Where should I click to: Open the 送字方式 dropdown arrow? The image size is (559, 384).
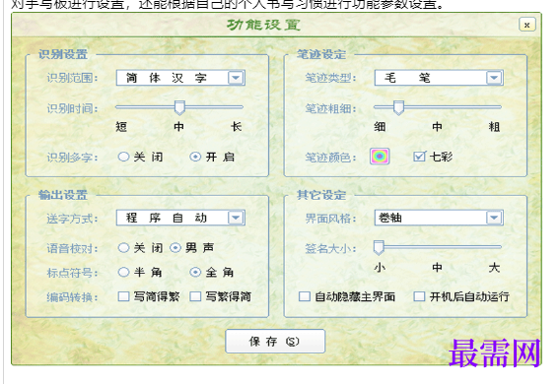pyautogui.click(x=236, y=218)
